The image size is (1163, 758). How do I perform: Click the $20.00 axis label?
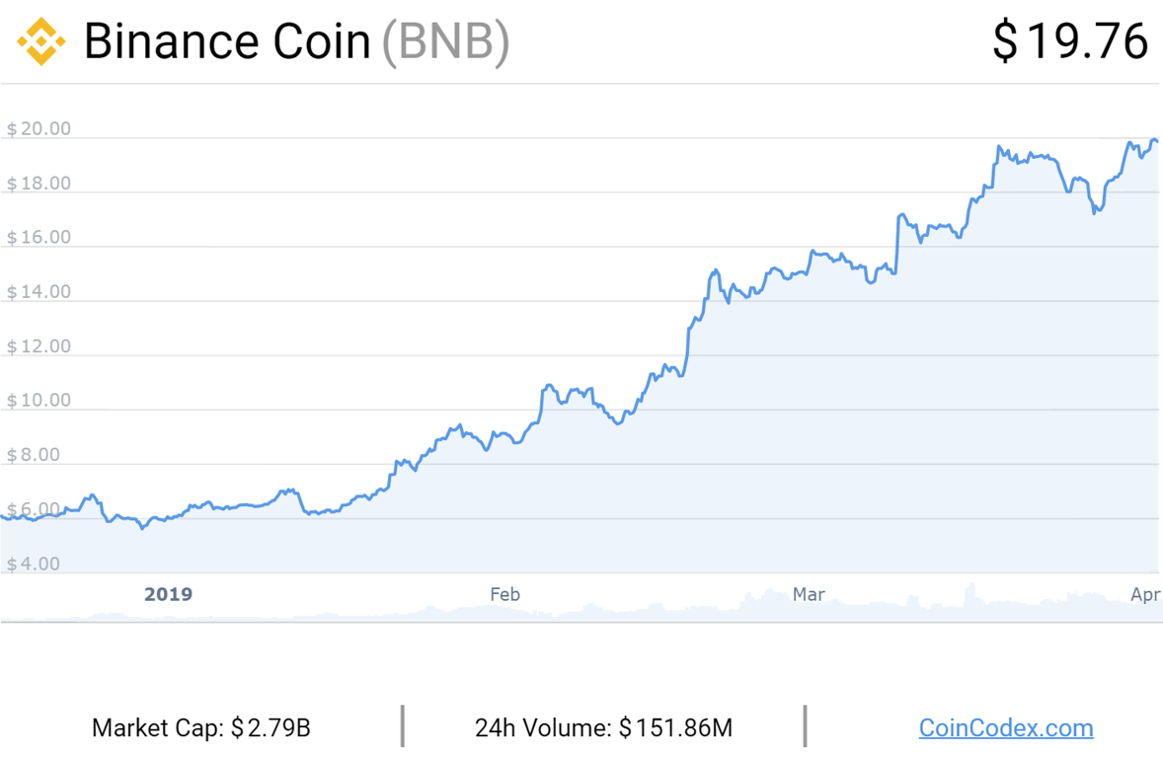pos(39,129)
